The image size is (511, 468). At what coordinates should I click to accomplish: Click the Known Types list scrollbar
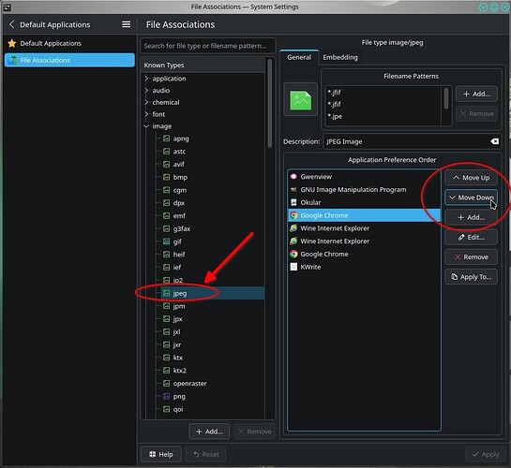tap(269, 103)
